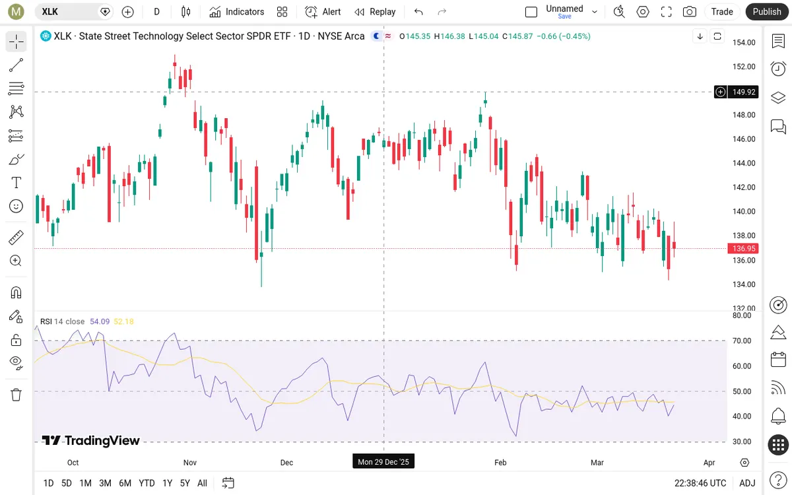
Task: Open the user profile menu M
Action: pos(16,11)
